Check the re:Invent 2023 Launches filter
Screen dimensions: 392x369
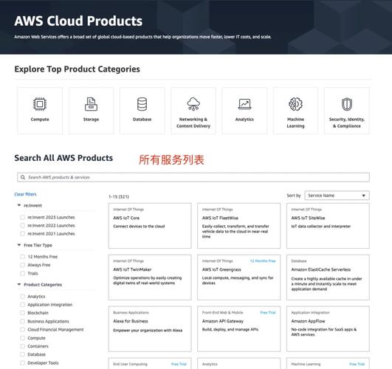pos(22,217)
